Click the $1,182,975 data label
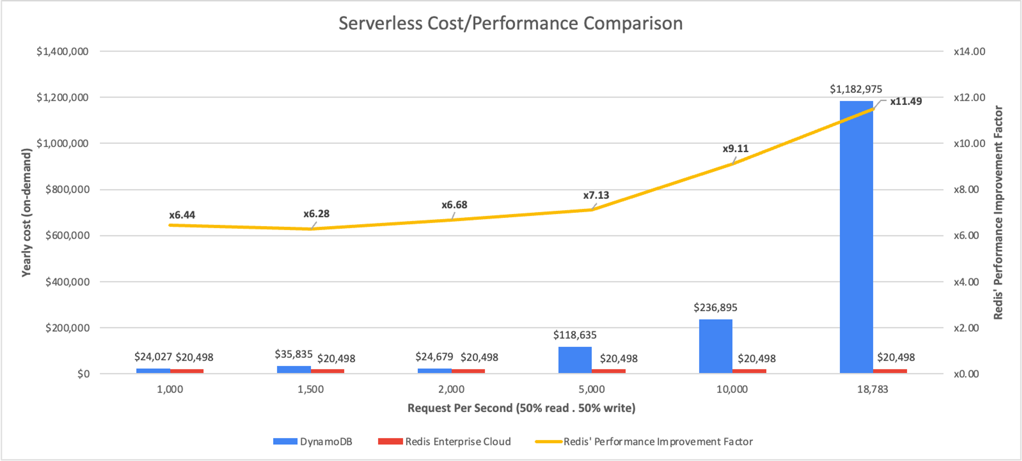 pyautogui.click(x=856, y=89)
